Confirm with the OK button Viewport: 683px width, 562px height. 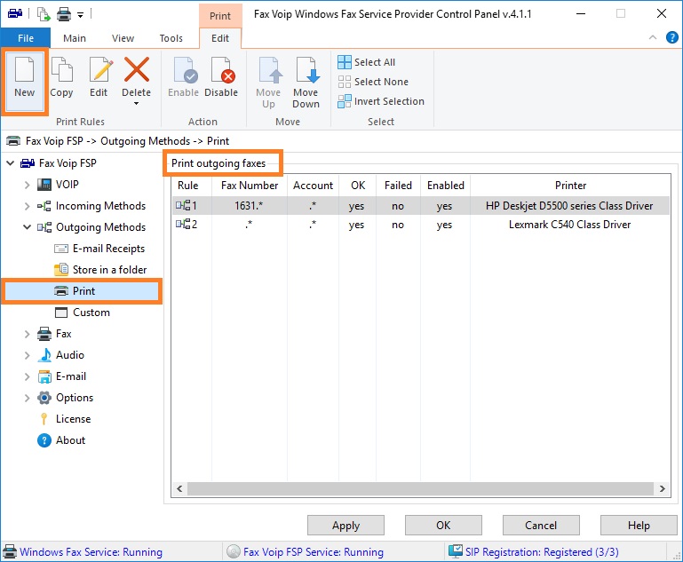(443, 526)
